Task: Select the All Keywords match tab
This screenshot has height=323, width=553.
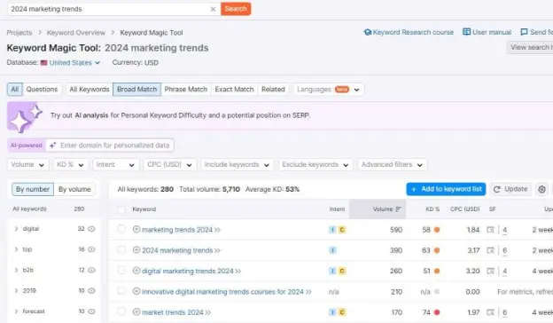Action: tap(90, 90)
